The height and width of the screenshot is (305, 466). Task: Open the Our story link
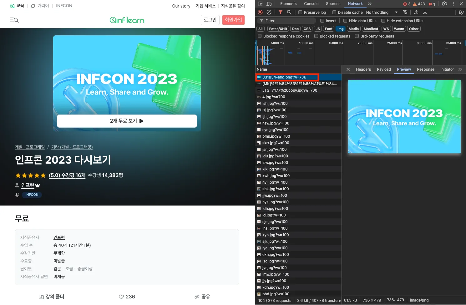coord(181,6)
